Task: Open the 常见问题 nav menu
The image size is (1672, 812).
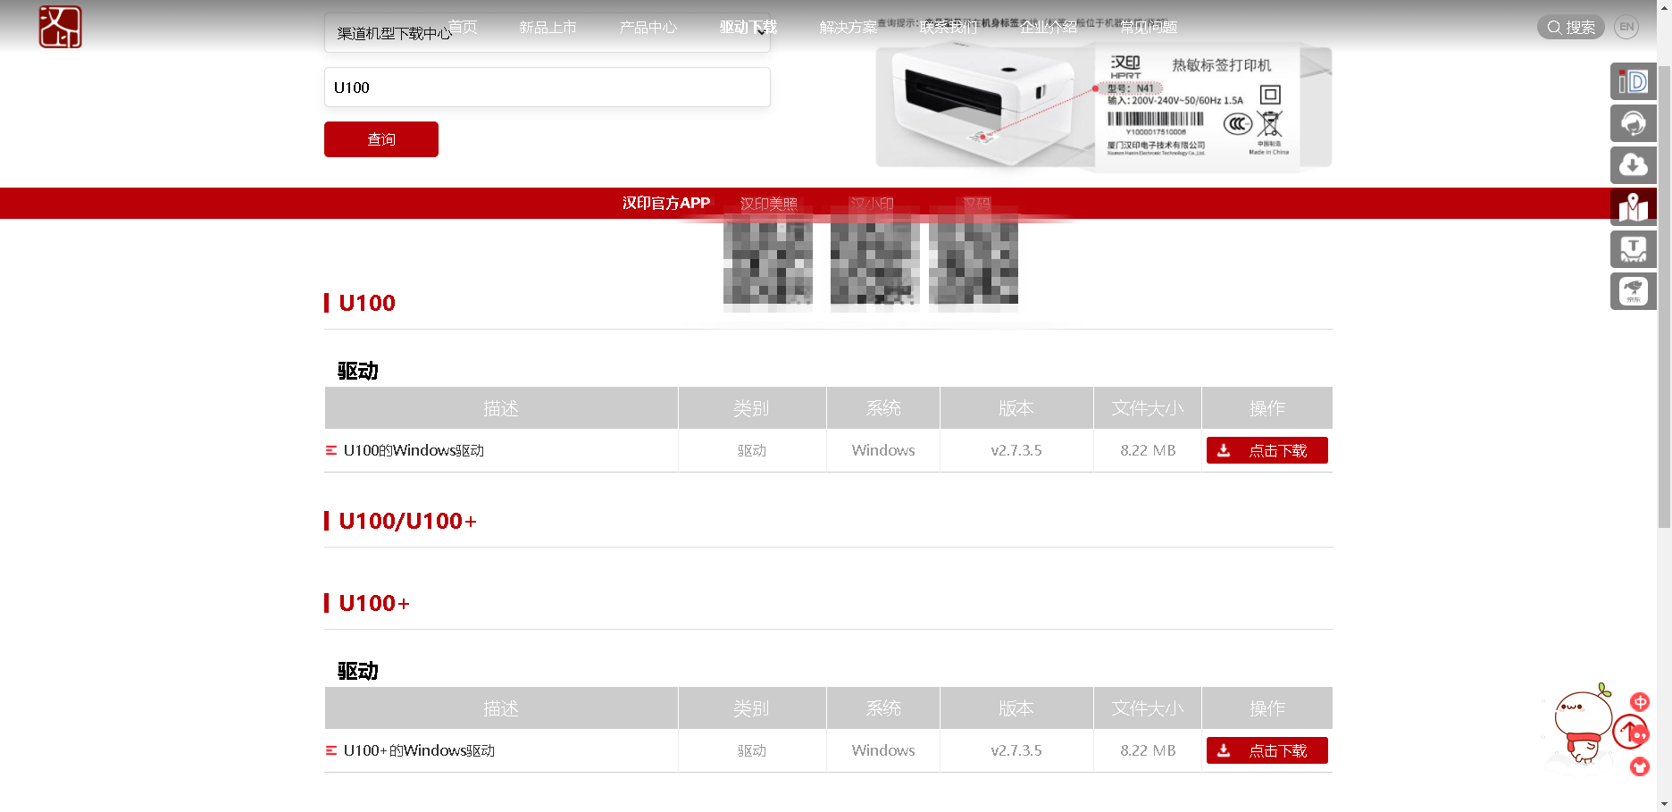Action: pos(1149,27)
